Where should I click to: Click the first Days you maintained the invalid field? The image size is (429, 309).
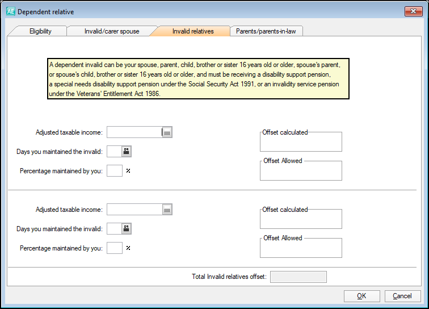114,151
